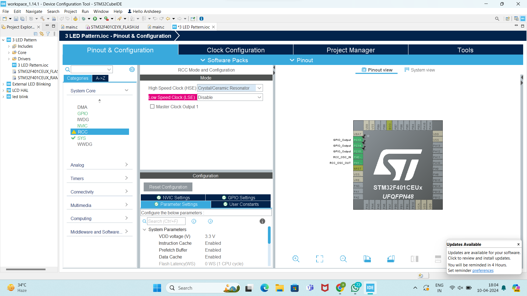Switch category list to A->Z sorting
The width and height of the screenshot is (527, 296).
click(100, 78)
